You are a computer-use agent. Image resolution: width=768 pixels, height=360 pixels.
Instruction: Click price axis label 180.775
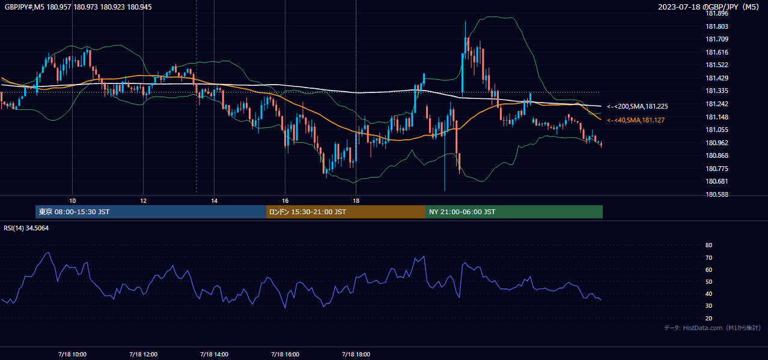click(x=717, y=169)
